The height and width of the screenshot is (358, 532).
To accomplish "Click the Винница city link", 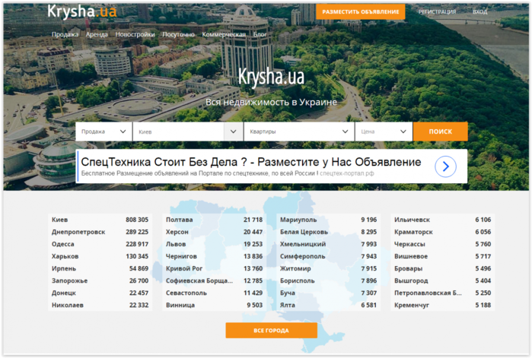I will (x=180, y=305).
